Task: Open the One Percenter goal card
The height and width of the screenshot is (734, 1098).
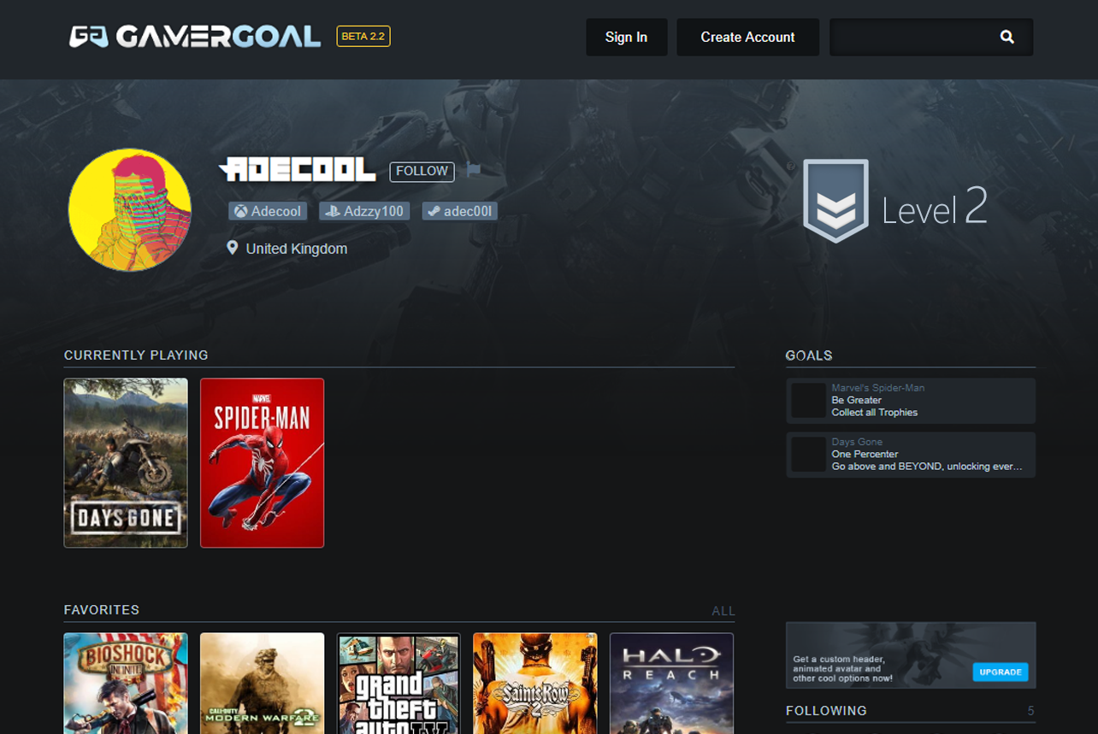Action: [911, 455]
